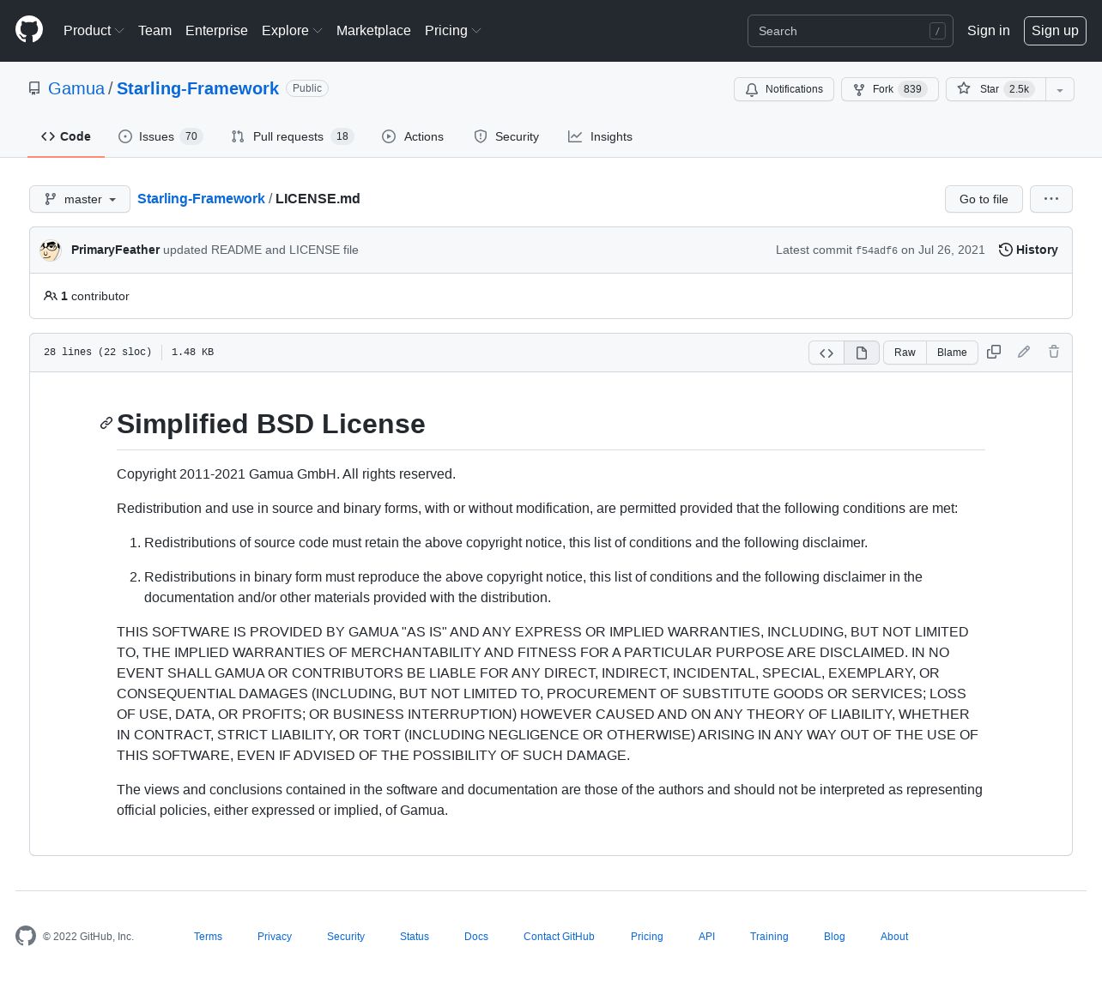The height and width of the screenshot is (989, 1102).
Task: Click the 'Copyright 2011-2021 Gamua GmbH' line
Action: tap(286, 473)
